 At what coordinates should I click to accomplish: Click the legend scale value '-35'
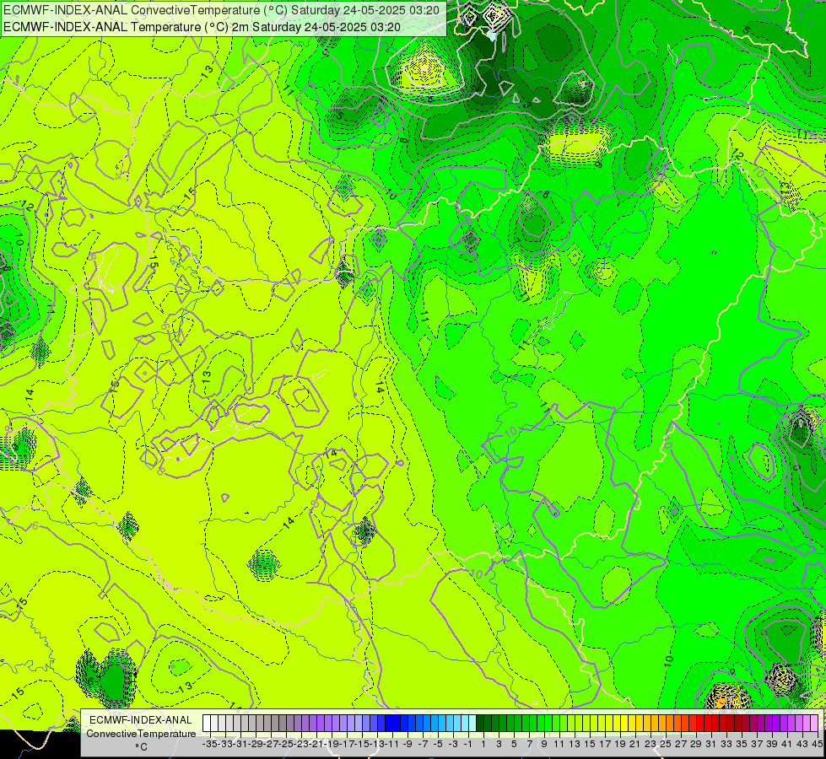[210, 745]
